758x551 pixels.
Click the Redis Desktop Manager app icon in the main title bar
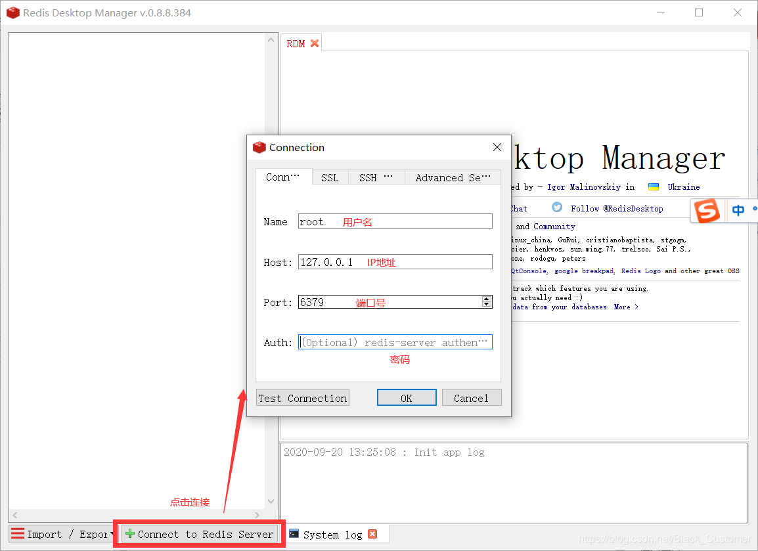click(13, 12)
